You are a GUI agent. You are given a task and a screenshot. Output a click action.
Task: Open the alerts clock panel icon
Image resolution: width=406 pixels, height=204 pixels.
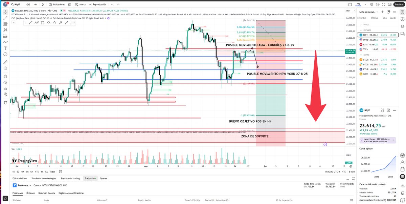click(x=403, y=19)
